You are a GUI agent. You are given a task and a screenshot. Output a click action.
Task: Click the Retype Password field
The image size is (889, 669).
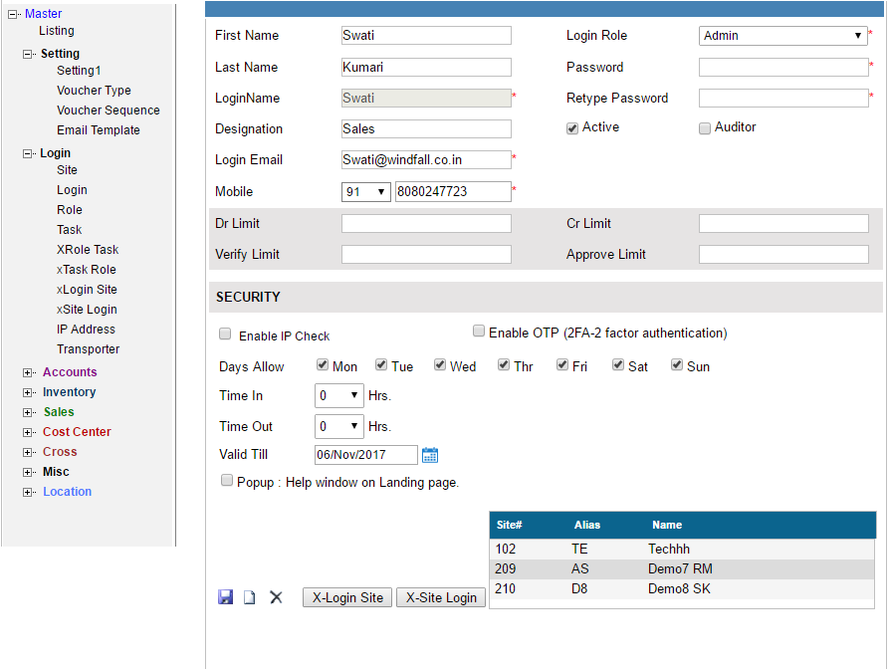pyautogui.click(x=783, y=99)
